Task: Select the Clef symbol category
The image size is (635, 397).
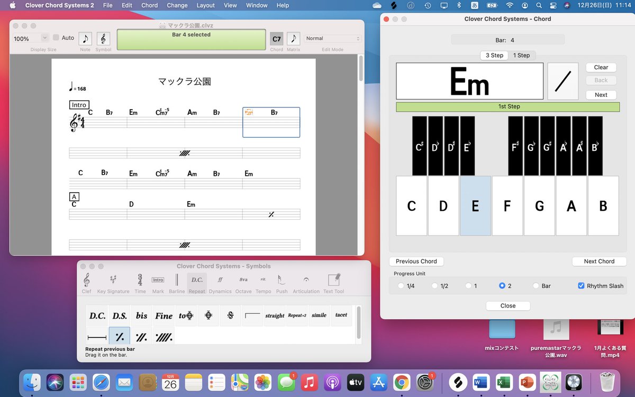Action: 86,283
